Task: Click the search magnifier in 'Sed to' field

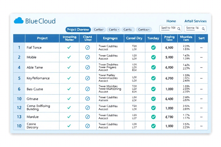Action: point(179,28)
